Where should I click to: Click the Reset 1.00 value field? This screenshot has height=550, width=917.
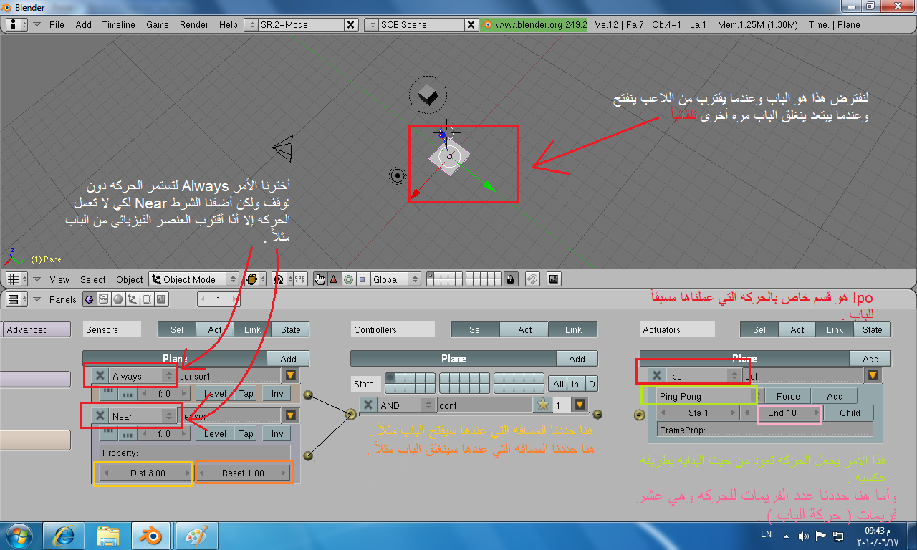243,473
